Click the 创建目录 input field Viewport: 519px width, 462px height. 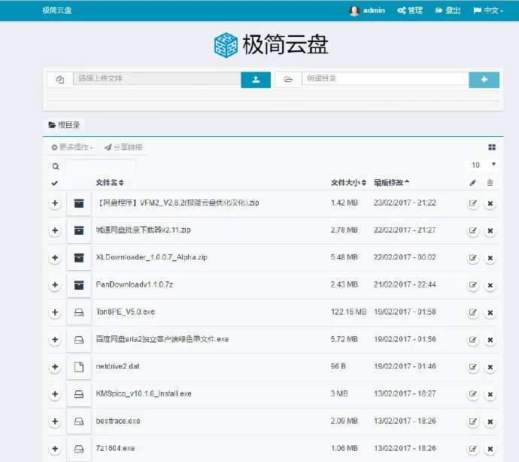pos(385,78)
